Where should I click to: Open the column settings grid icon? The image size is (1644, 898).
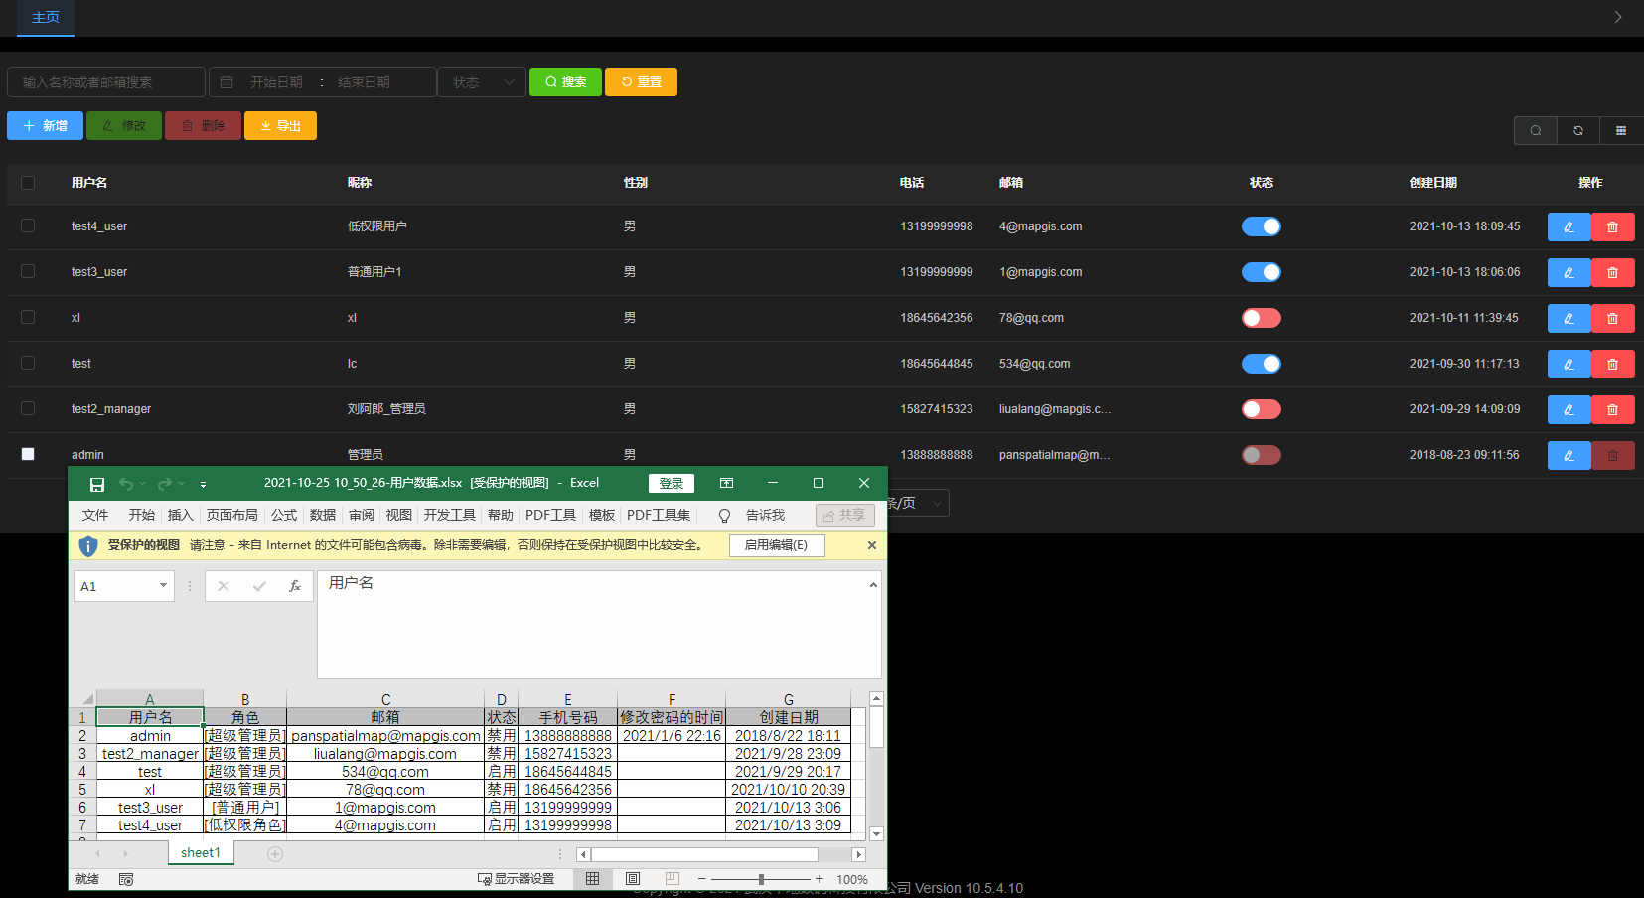tap(1621, 130)
